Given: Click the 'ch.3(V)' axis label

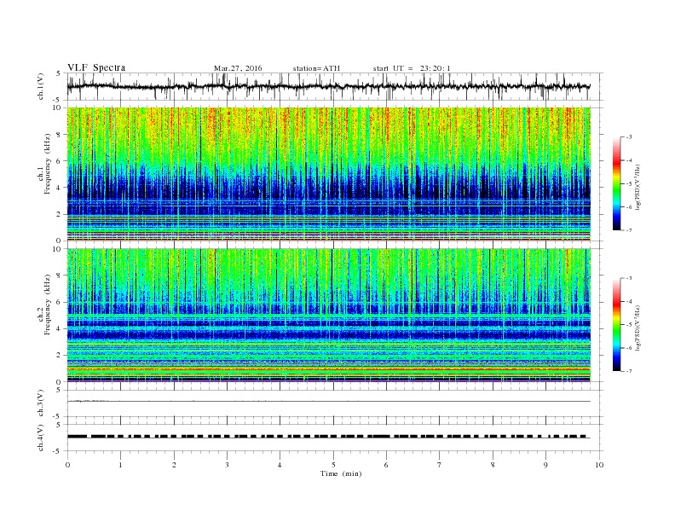Looking at the screenshot, I should pos(40,403).
